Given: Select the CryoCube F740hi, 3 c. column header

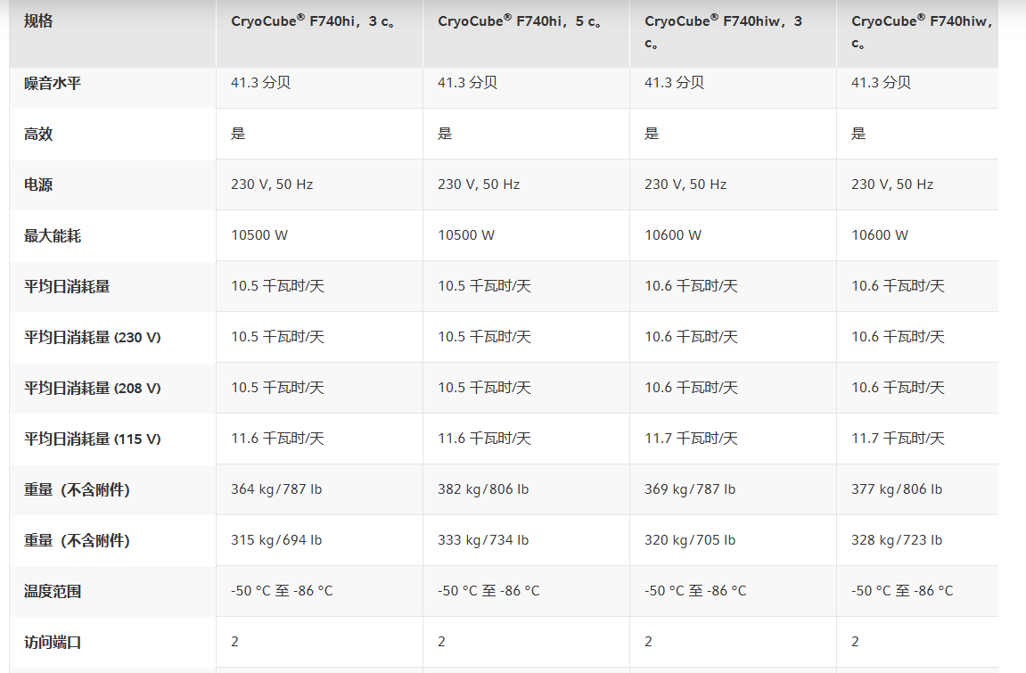Looking at the screenshot, I should point(313,21).
